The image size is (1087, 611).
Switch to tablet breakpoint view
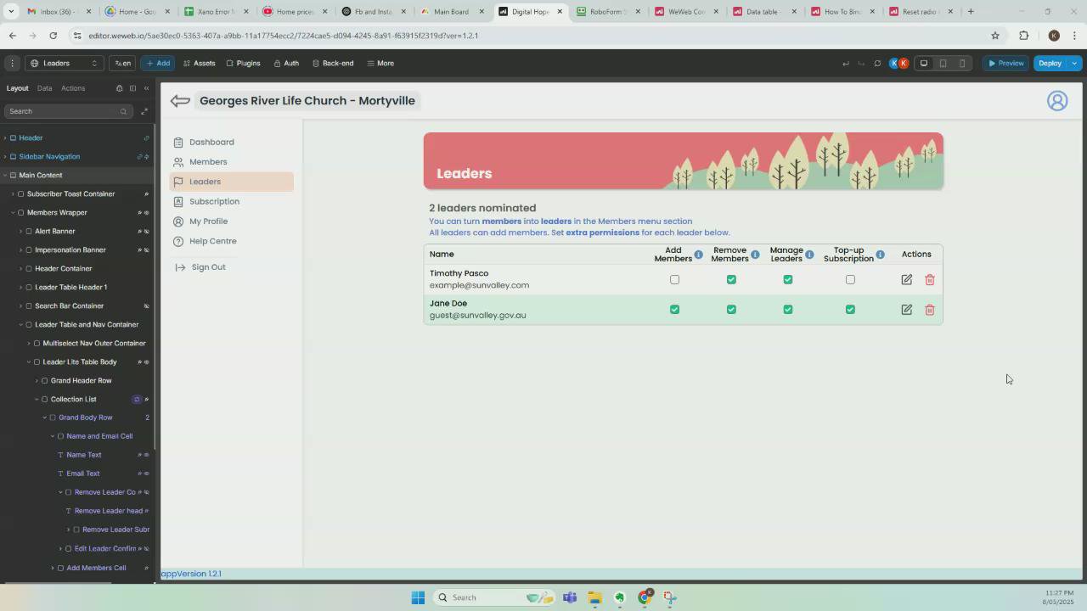point(943,63)
